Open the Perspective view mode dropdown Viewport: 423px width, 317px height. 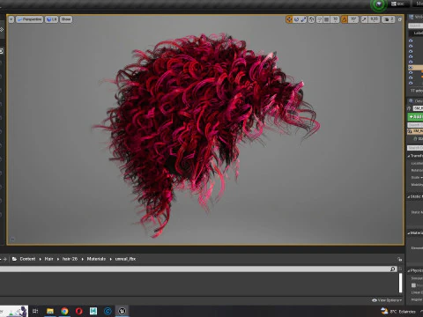coord(30,19)
